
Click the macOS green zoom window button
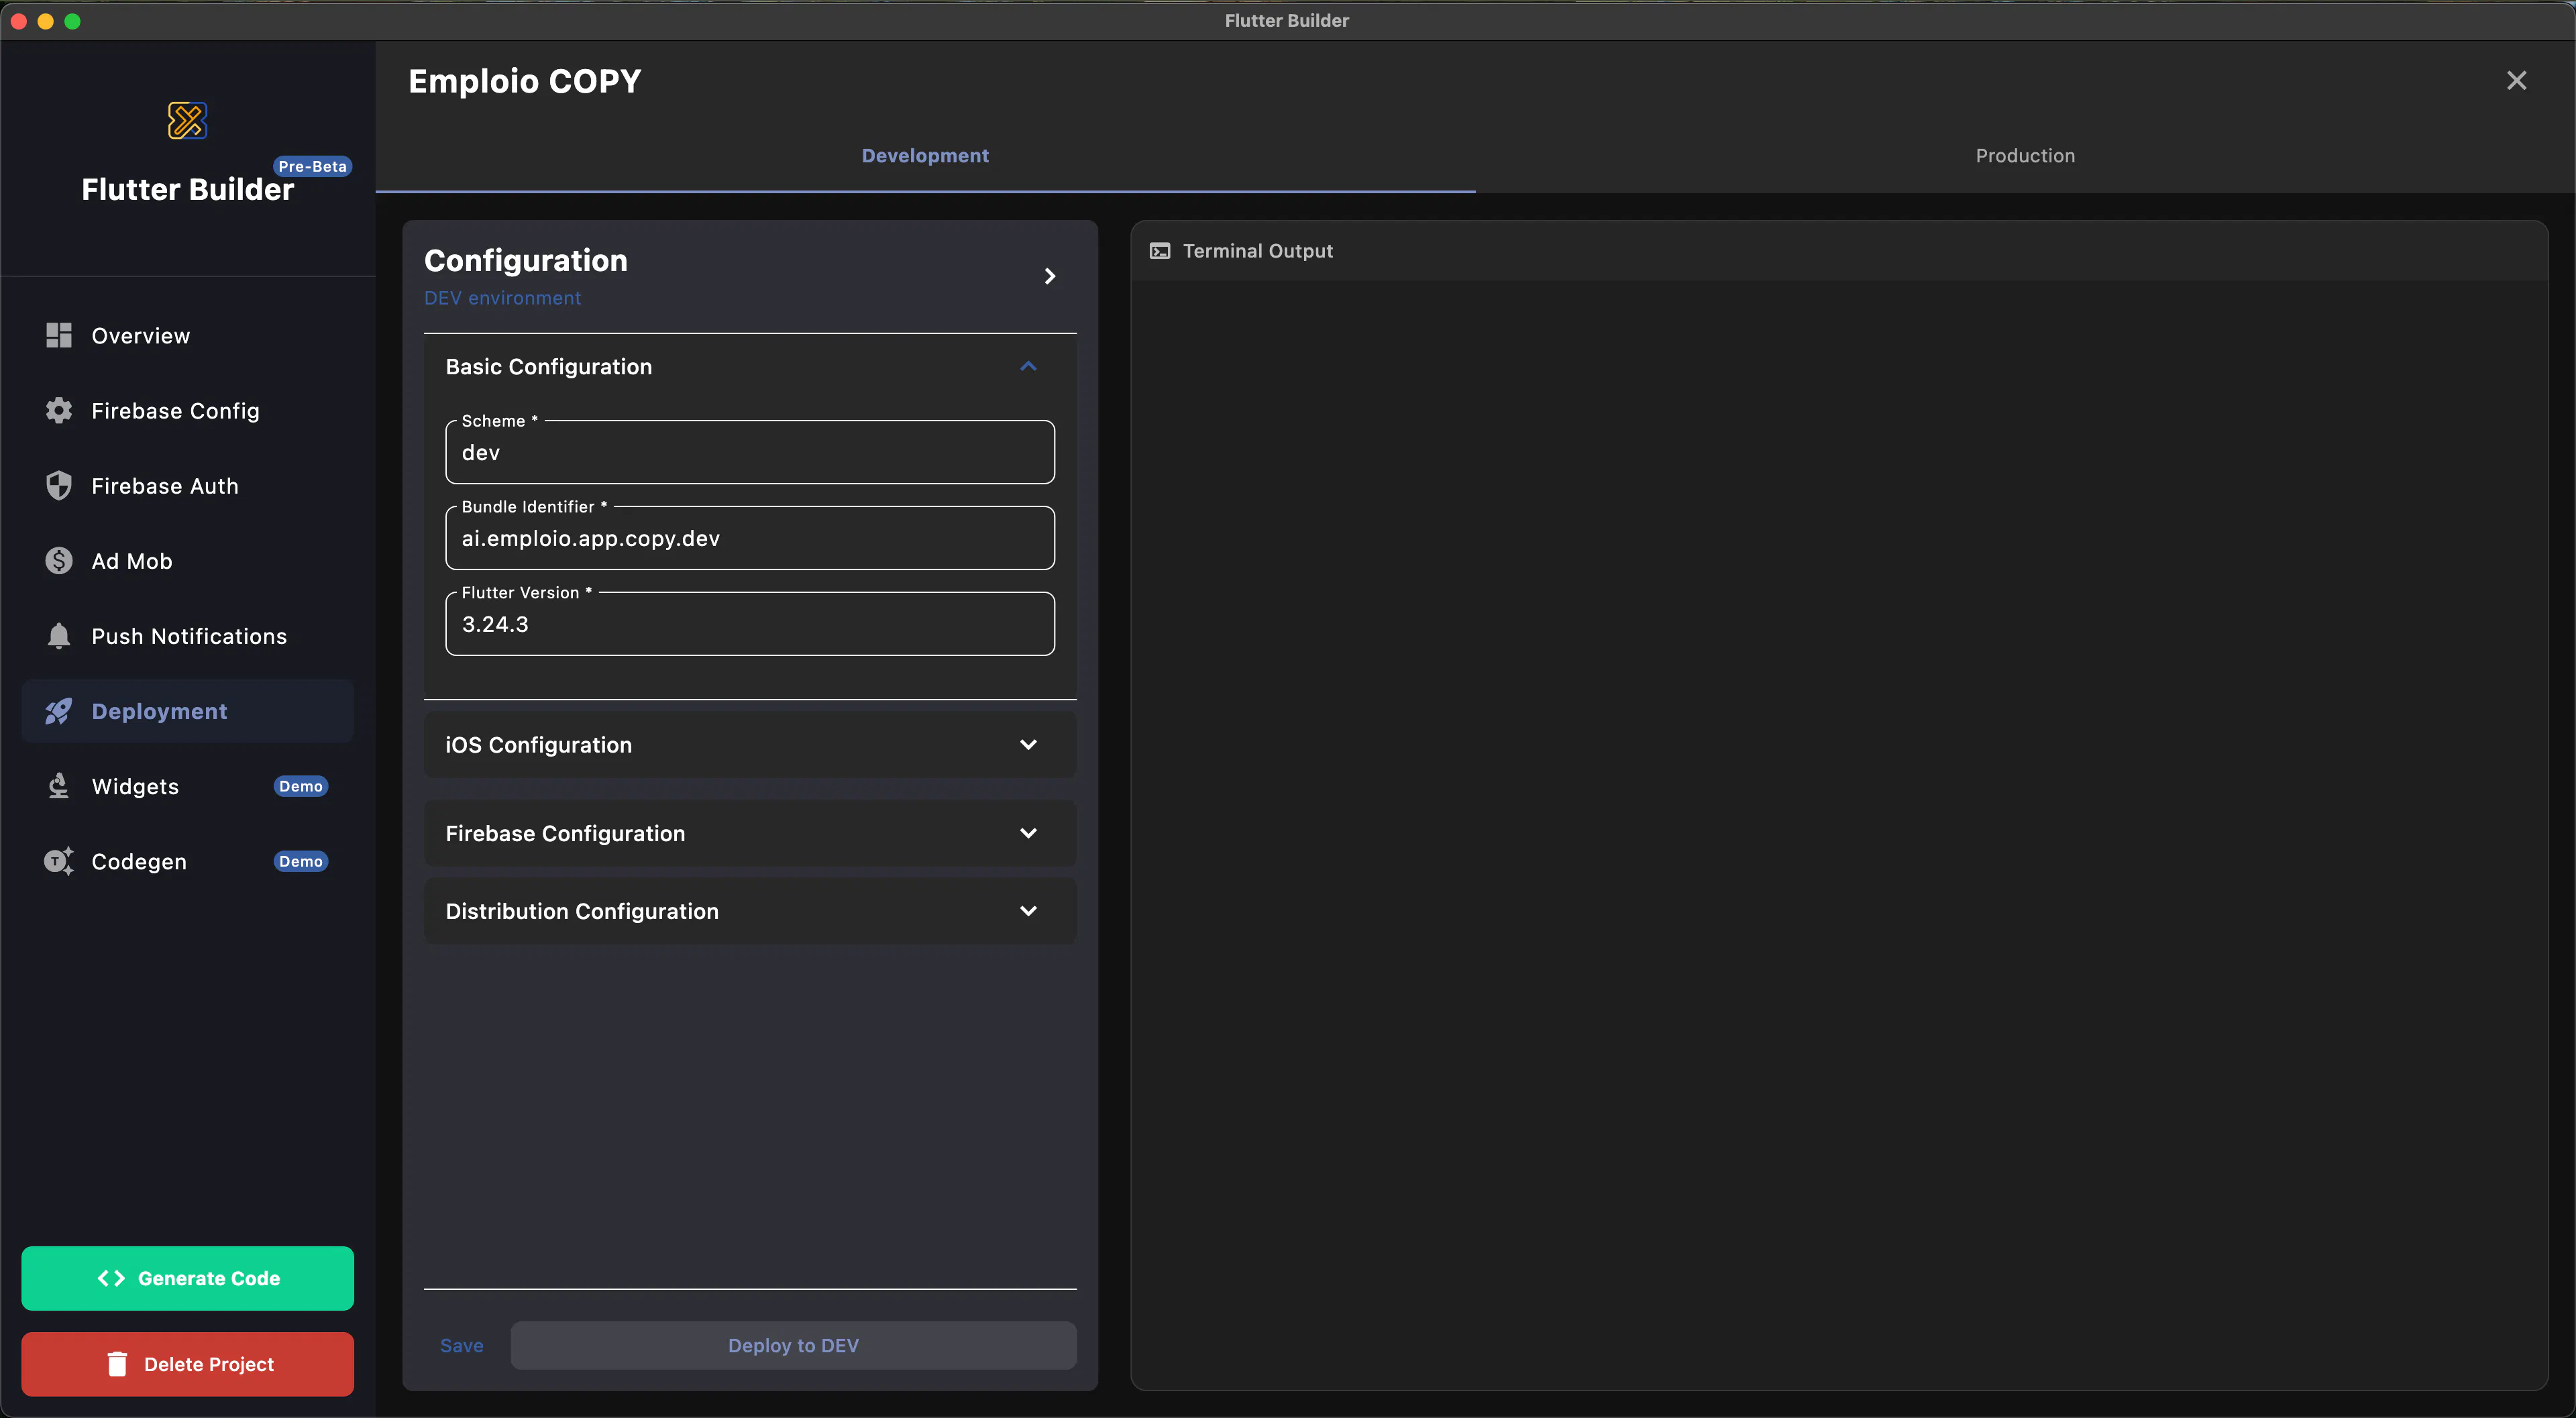pos(72,21)
